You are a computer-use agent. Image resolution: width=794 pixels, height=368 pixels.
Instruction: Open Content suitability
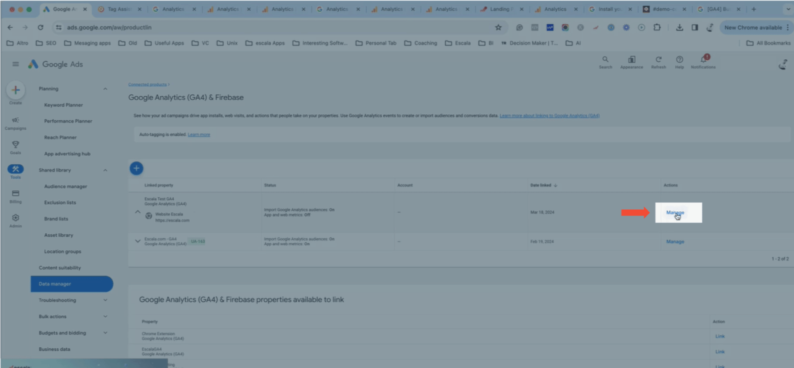pyautogui.click(x=60, y=268)
